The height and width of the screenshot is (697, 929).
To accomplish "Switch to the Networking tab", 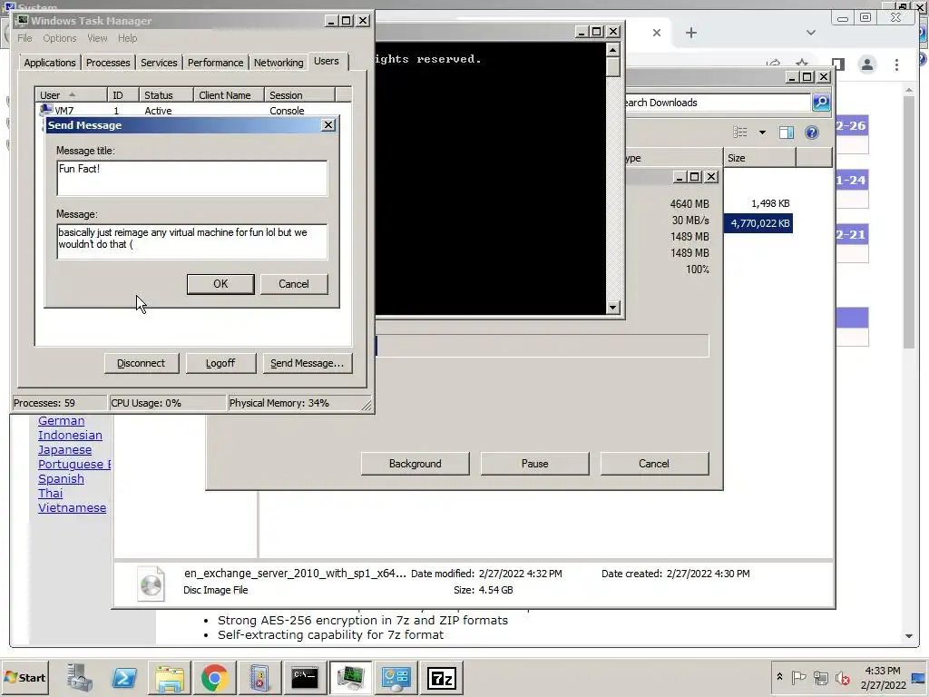I will [279, 63].
